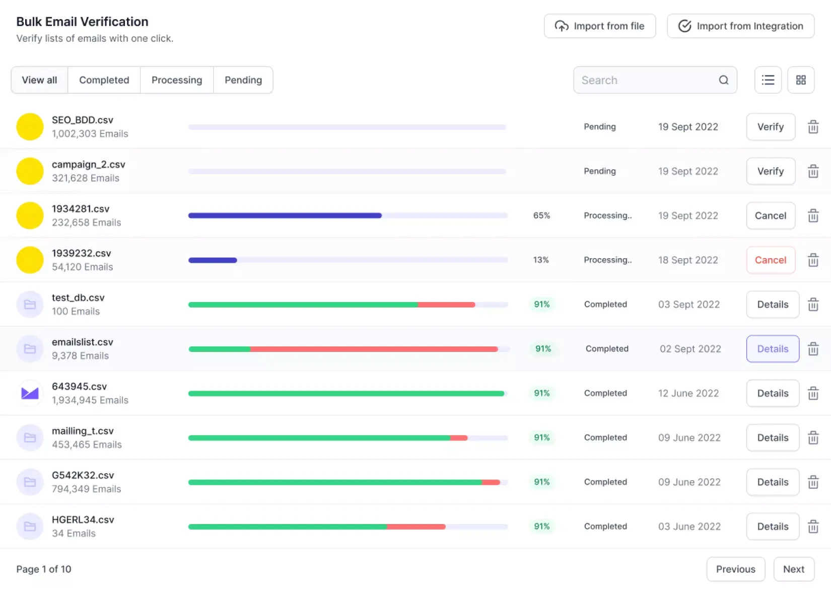This screenshot has width=831, height=591.
Task: Switch to list view layout icon
Action: click(x=768, y=80)
